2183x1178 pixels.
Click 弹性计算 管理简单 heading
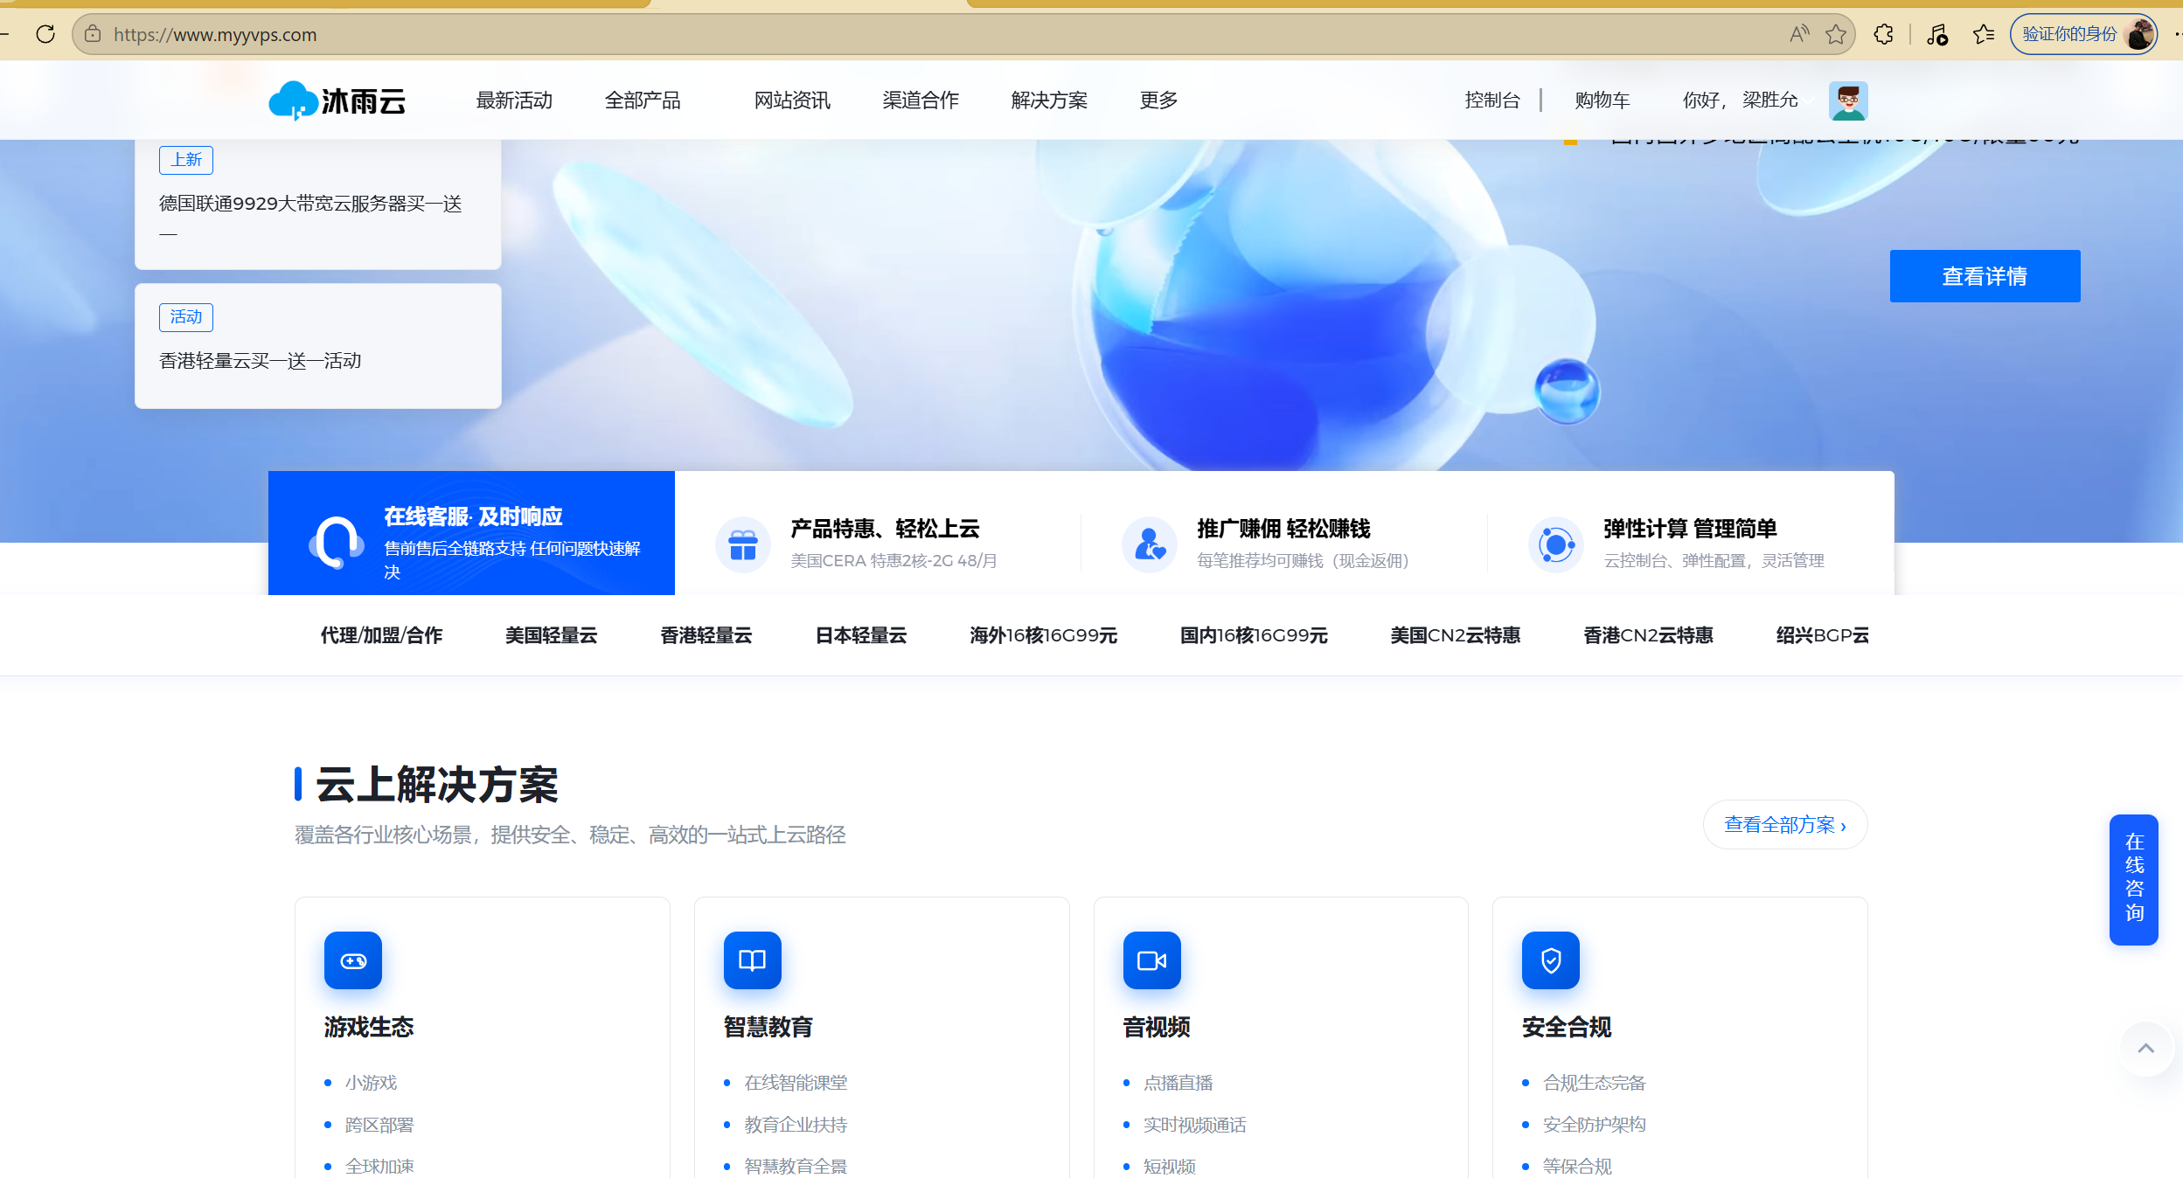[x=1690, y=529]
